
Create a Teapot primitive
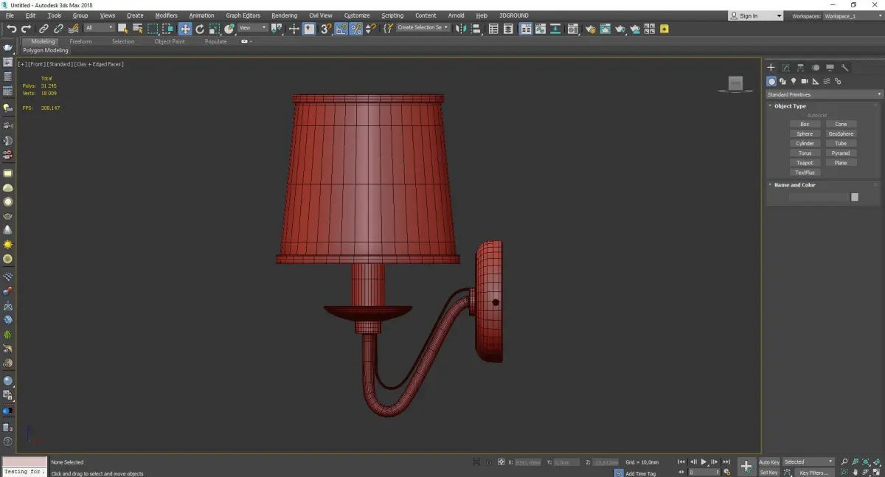coord(805,162)
